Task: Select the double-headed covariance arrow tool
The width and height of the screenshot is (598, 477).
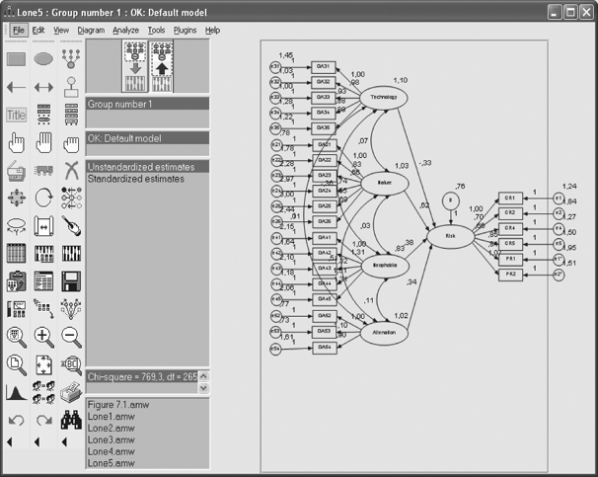Action: [43, 87]
